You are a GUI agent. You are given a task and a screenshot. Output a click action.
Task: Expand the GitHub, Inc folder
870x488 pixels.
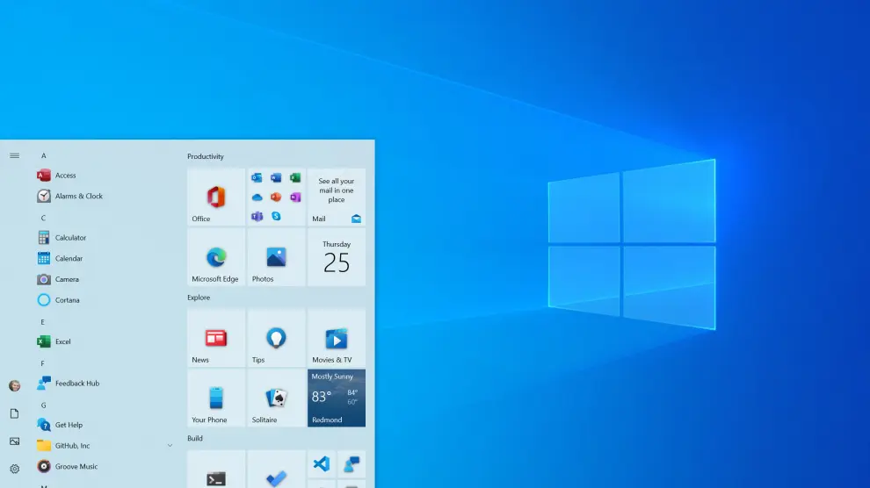point(170,446)
